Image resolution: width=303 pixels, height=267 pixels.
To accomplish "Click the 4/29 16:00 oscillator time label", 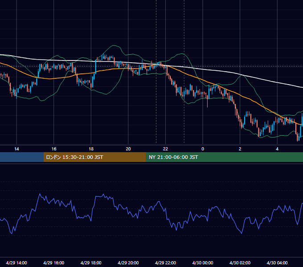I will click(x=54, y=263).
